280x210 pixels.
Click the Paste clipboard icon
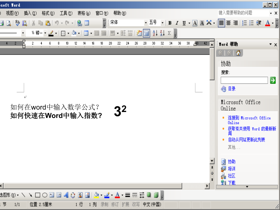[x=48, y=23]
